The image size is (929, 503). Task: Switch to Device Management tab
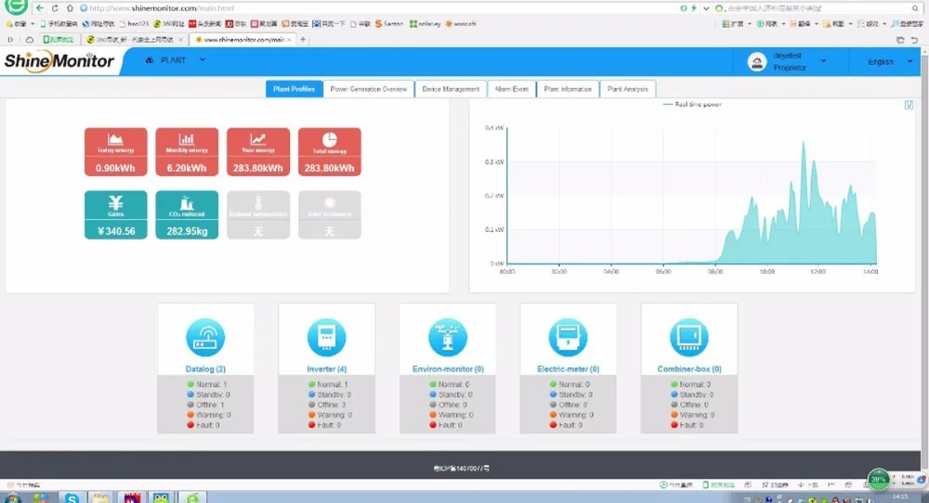click(x=451, y=89)
